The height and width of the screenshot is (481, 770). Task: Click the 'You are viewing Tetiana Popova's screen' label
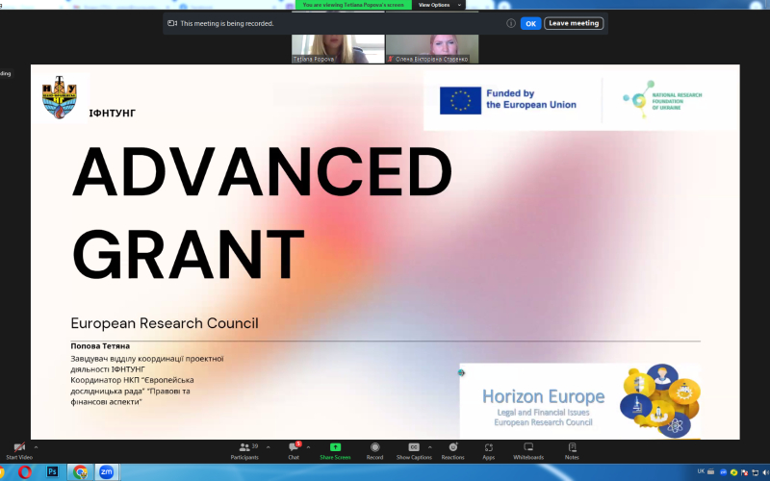[353, 5]
